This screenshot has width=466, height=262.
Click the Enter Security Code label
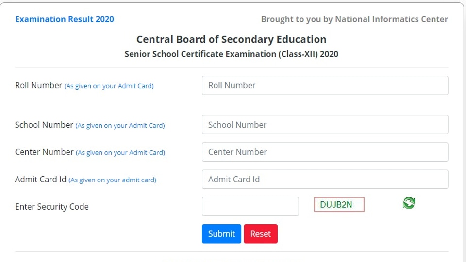(x=52, y=207)
